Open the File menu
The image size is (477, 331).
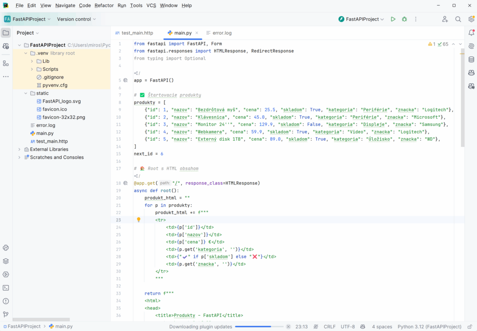coord(20,6)
